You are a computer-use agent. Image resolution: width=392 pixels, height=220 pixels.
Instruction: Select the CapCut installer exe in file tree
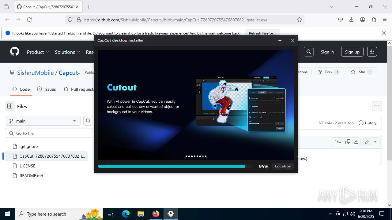[x=46, y=156]
